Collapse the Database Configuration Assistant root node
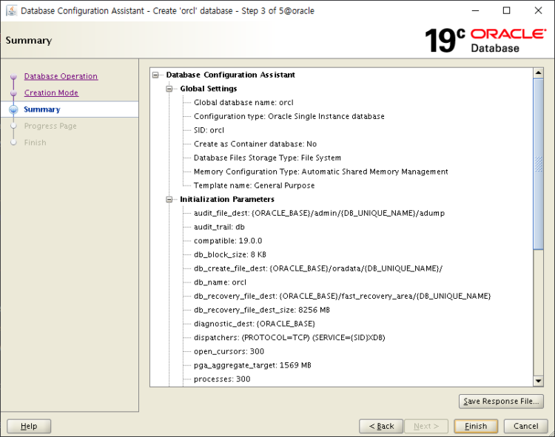The height and width of the screenshot is (437, 555). click(x=155, y=75)
